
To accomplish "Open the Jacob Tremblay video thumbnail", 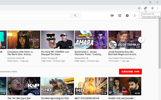I will (125, 39).
